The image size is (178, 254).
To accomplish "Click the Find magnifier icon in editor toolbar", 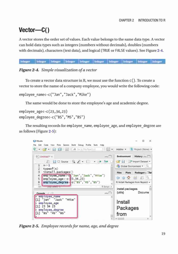I will [x=73, y=162].
